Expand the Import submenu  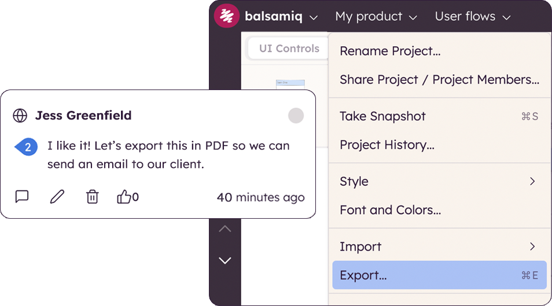click(x=437, y=247)
